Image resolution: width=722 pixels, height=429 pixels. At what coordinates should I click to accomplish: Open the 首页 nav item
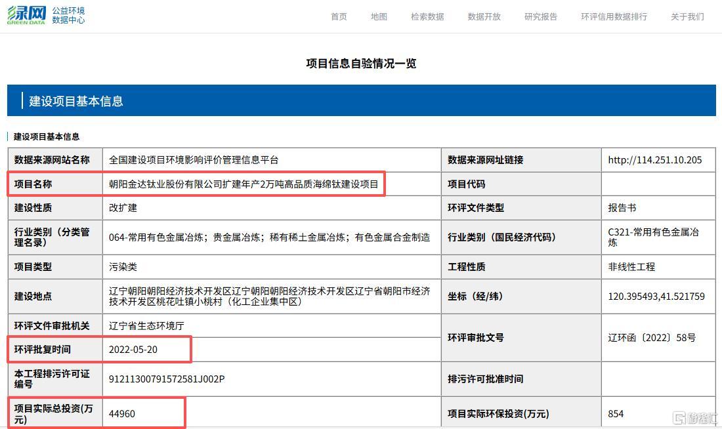click(339, 16)
